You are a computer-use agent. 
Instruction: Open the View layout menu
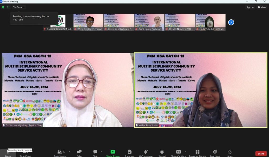(262, 7)
